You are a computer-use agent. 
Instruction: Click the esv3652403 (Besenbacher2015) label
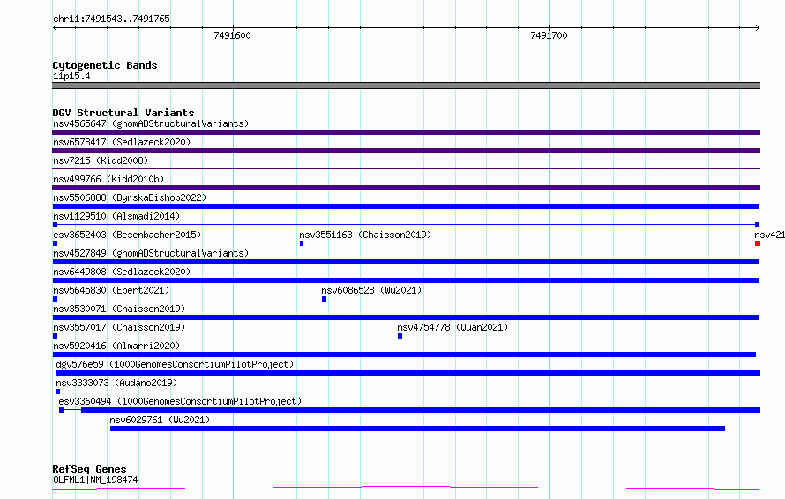[x=127, y=235]
